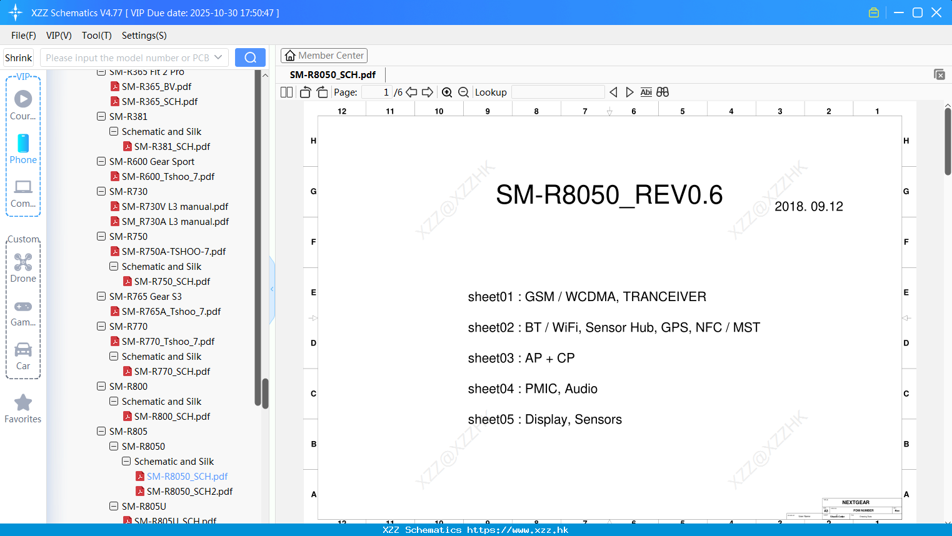This screenshot has width=952, height=536.
Task: Click the Shrink button
Action: [19, 57]
